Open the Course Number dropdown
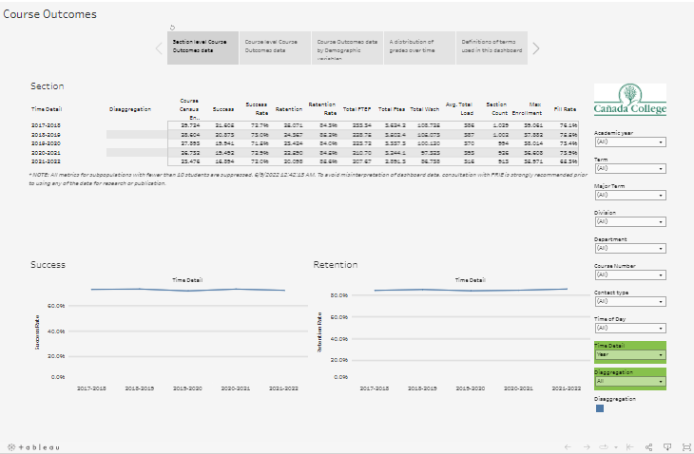Screen dimensions: 694x454 [630, 274]
